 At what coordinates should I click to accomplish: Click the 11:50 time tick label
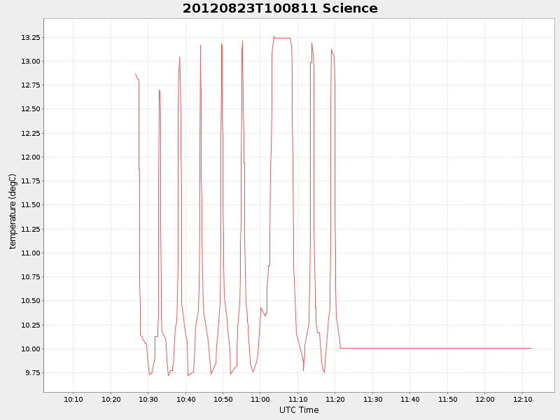pyautogui.click(x=447, y=399)
